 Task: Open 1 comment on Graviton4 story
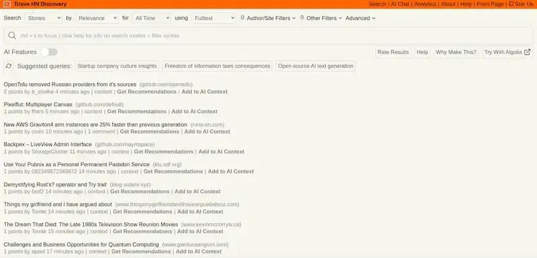(101, 131)
